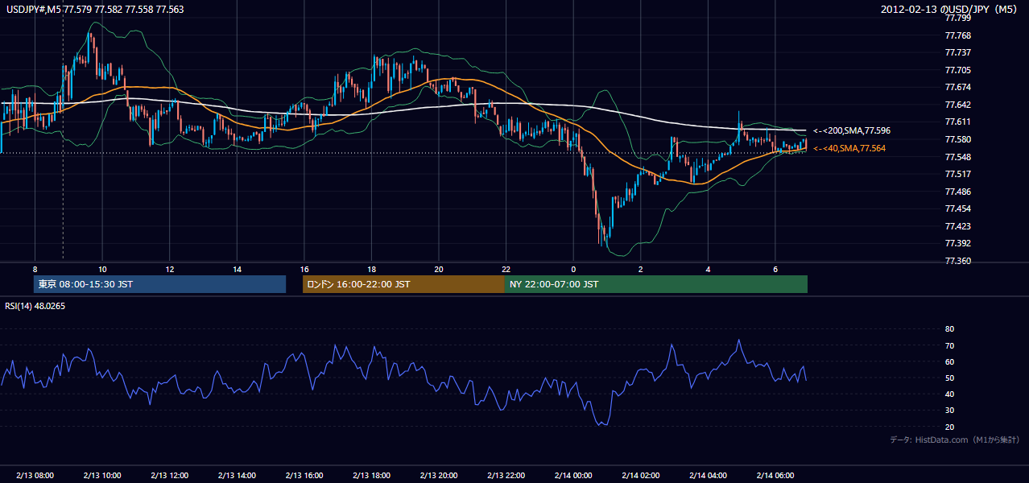Image resolution: width=1029 pixels, height=483 pixels.
Task: Click the Tokyo 08:00-15:30 JST session bar
Action: (159, 284)
